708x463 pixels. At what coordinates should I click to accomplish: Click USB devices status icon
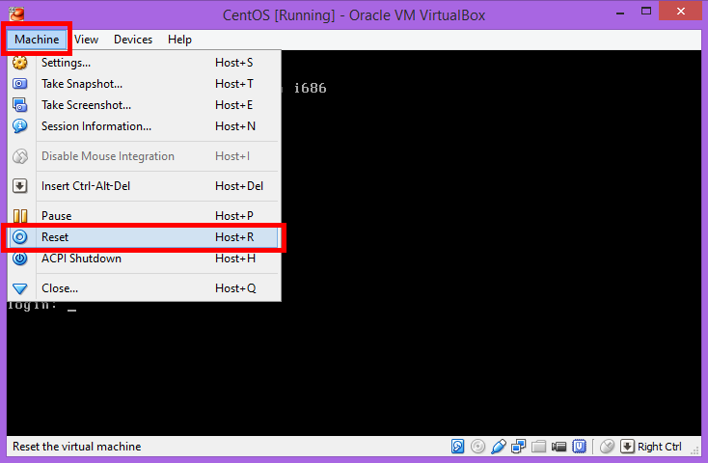point(498,447)
